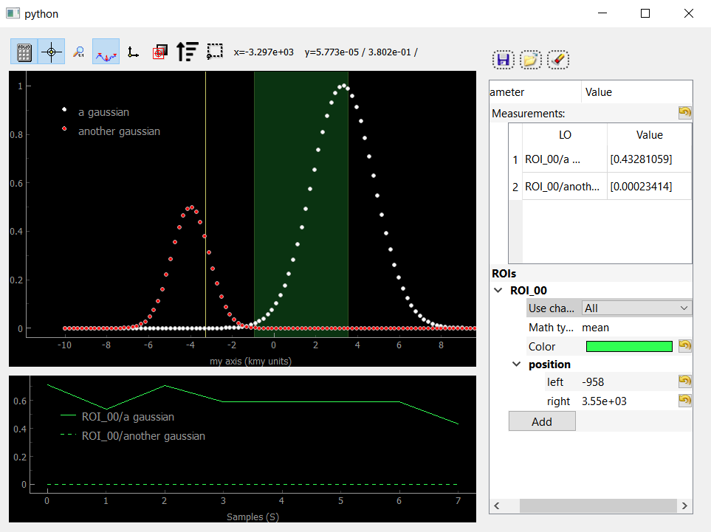Open the Use channels dropdown
Image resolution: width=711 pixels, height=532 pixels.
(x=636, y=308)
